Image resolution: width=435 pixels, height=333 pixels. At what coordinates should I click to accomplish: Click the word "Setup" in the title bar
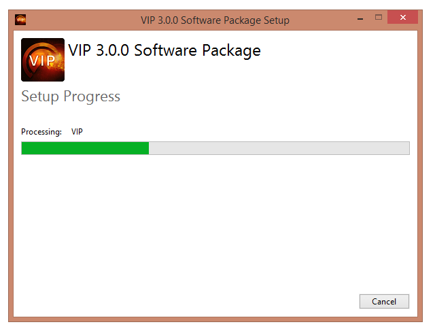coord(277,20)
